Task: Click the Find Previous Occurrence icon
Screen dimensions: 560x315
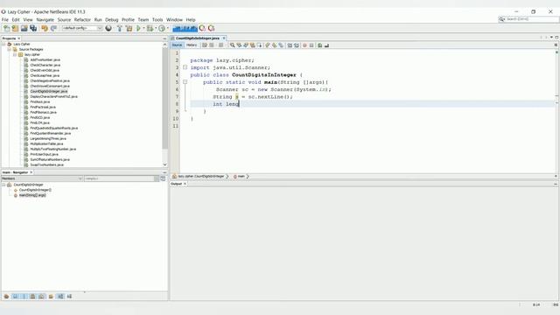Action: point(239,45)
